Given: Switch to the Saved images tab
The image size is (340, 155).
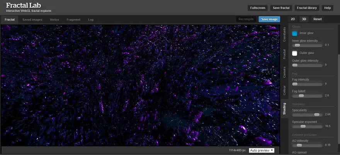Looking at the screenshot, I should pyautogui.click(x=32, y=20).
